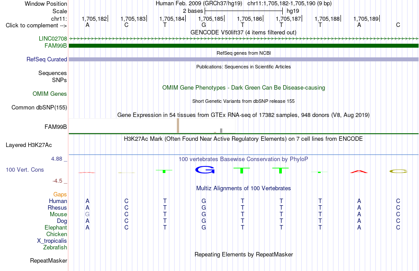Image resolution: width=419 pixels, height=271 pixels.
Task: Click the blue G PhyloP conservation logo
Action: [x=205, y=169]
